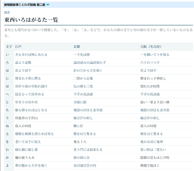
Task: Select 類を以て集まる in the 大阪 column
Action: tap(152, 134)
